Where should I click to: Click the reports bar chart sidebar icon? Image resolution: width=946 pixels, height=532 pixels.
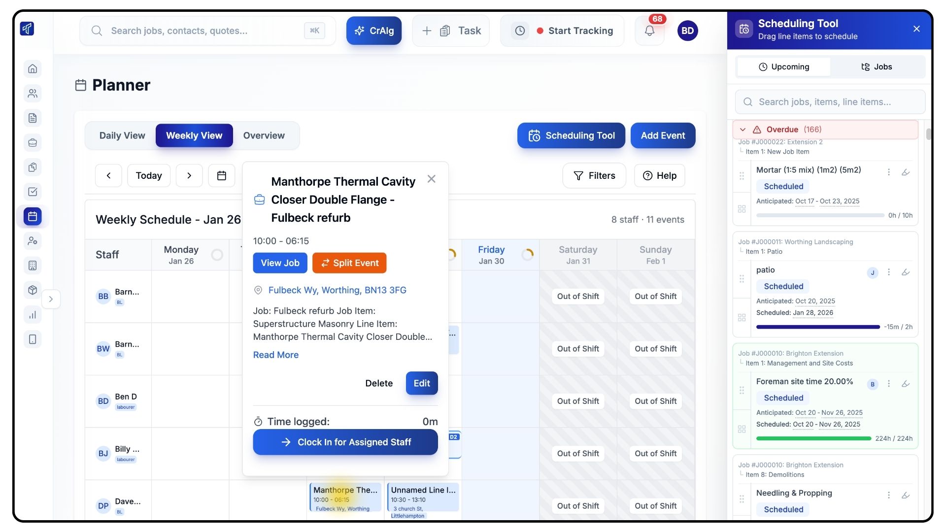33,315
